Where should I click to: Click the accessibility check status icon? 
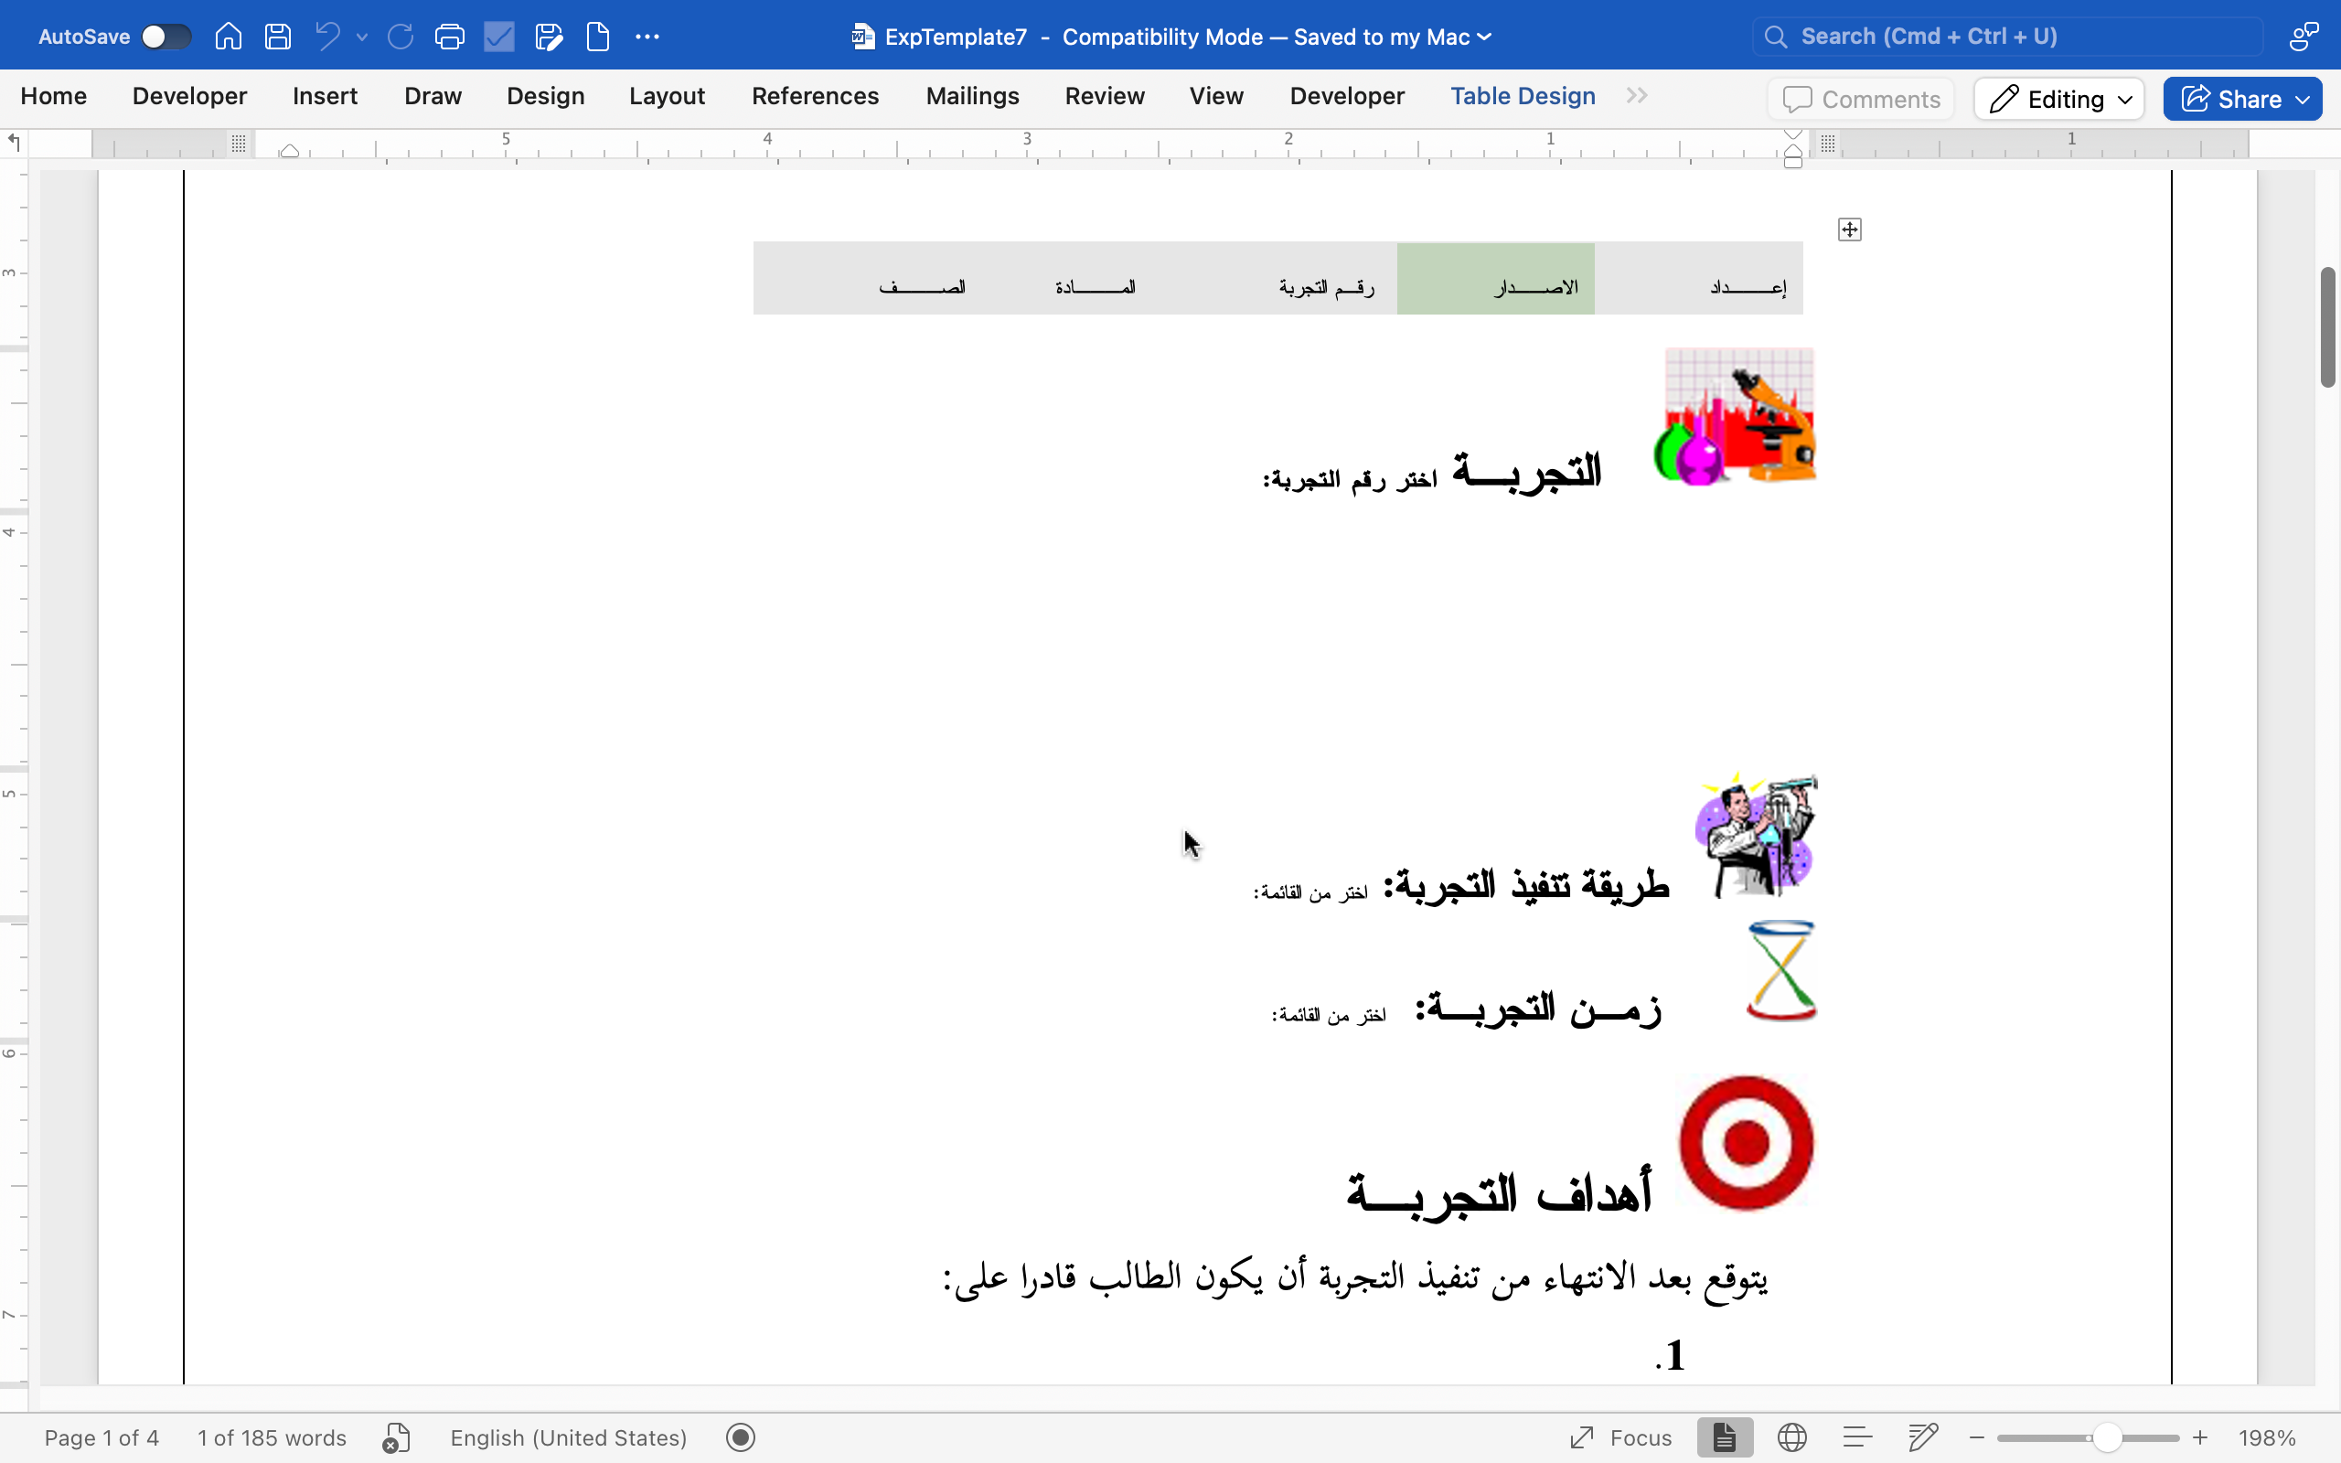pyautogui.click(x=397, y=1437)
